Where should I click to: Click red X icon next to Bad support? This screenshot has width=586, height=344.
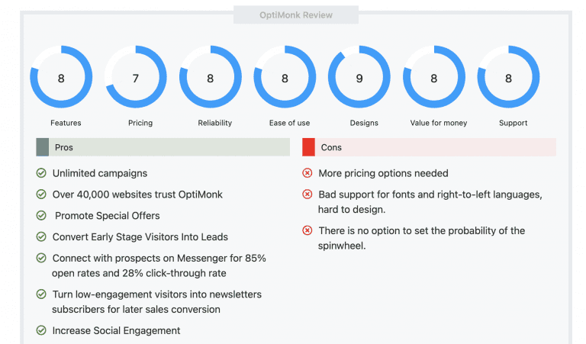pos(307,195)
